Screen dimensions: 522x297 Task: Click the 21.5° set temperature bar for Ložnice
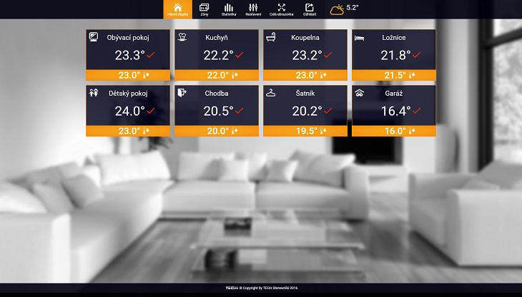click(394, 75)
